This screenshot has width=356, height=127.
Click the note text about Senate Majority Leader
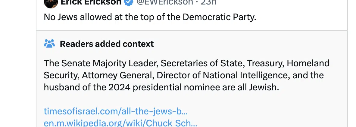pyautogui.click(x=186, y=75)
